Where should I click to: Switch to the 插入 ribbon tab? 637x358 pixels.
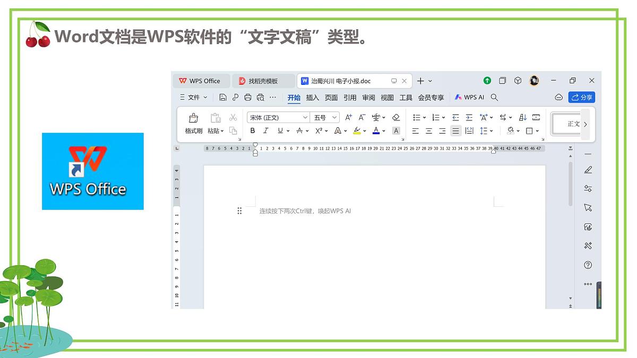coord(313,98)
